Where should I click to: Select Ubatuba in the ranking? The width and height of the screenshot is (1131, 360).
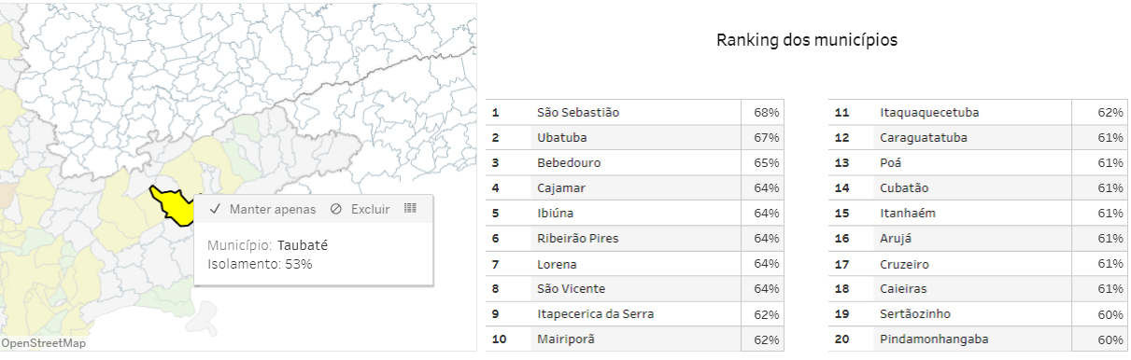pyautogui.click(x=635, y=138)
